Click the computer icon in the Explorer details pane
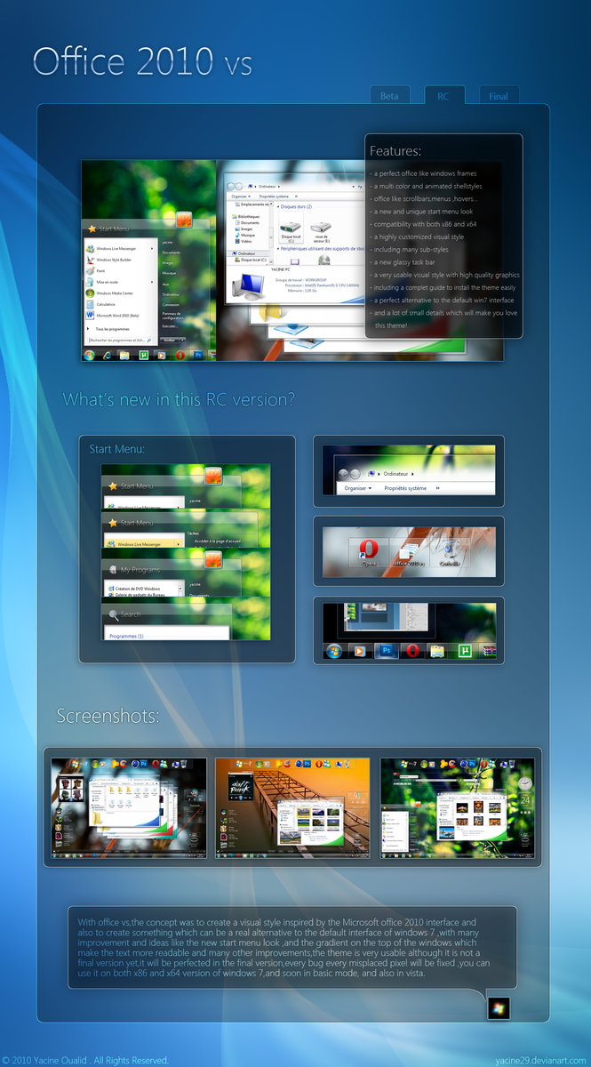The height and width of the screenshot is (1067, 591). (x=249, y=287)
